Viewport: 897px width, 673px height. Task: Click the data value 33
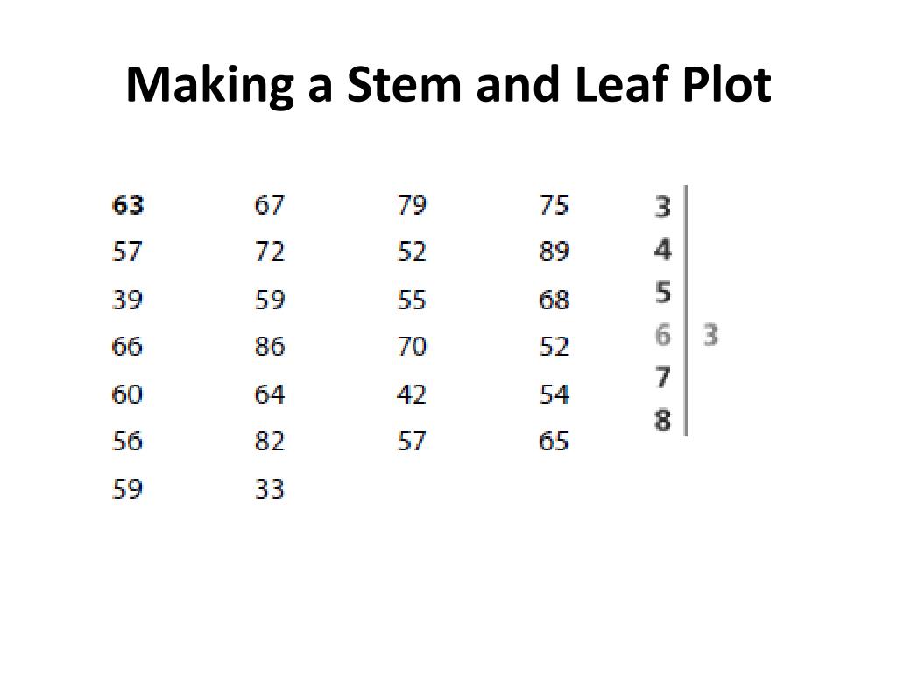pos(269,488)
